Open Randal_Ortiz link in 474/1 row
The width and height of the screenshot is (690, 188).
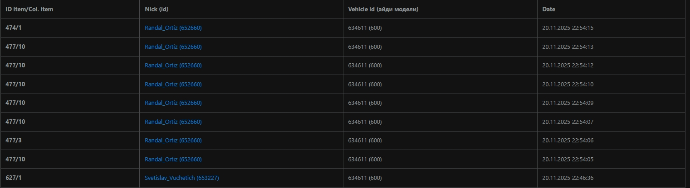173,28
